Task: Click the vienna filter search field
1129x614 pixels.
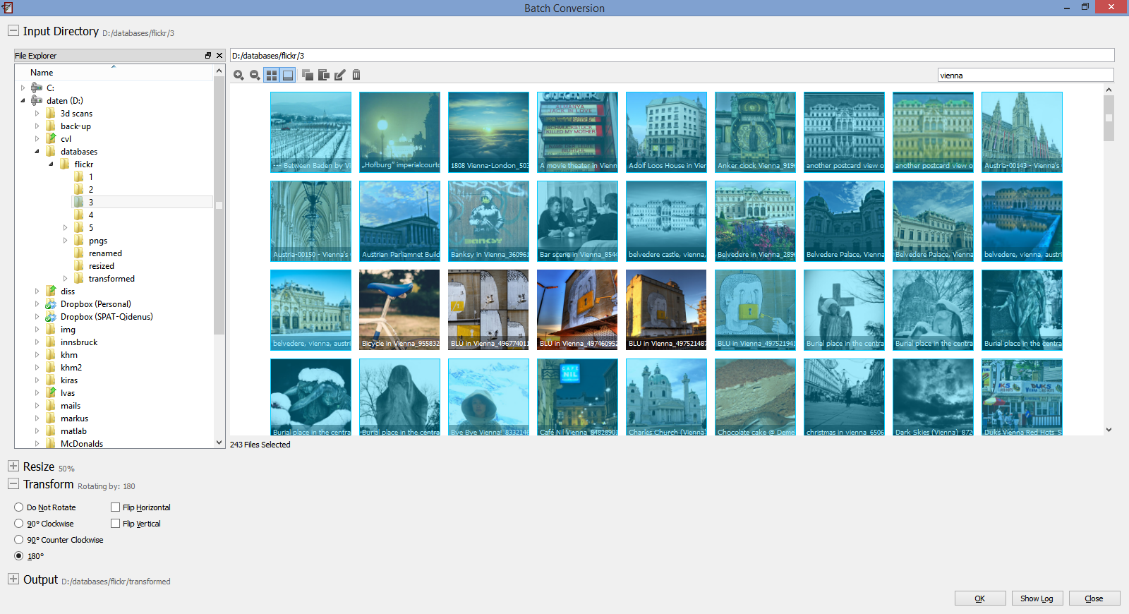Action: pyautogui.click(x=1025, y=76)
